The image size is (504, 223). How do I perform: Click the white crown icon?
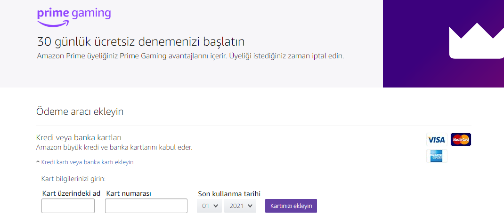(x=476, y=43)
